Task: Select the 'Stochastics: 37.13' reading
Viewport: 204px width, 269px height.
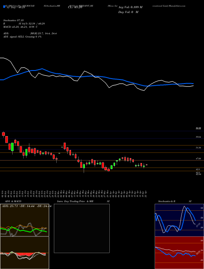Action: (x=13, y=20)
